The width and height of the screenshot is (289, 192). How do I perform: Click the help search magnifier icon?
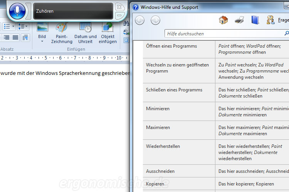[287, 33]
